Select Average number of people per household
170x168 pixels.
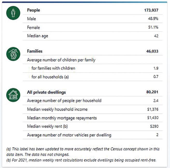point(64,101)
